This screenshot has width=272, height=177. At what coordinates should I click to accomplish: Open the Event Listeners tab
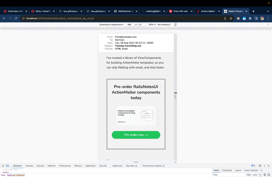pyautogui.click(x=251, y=170)
